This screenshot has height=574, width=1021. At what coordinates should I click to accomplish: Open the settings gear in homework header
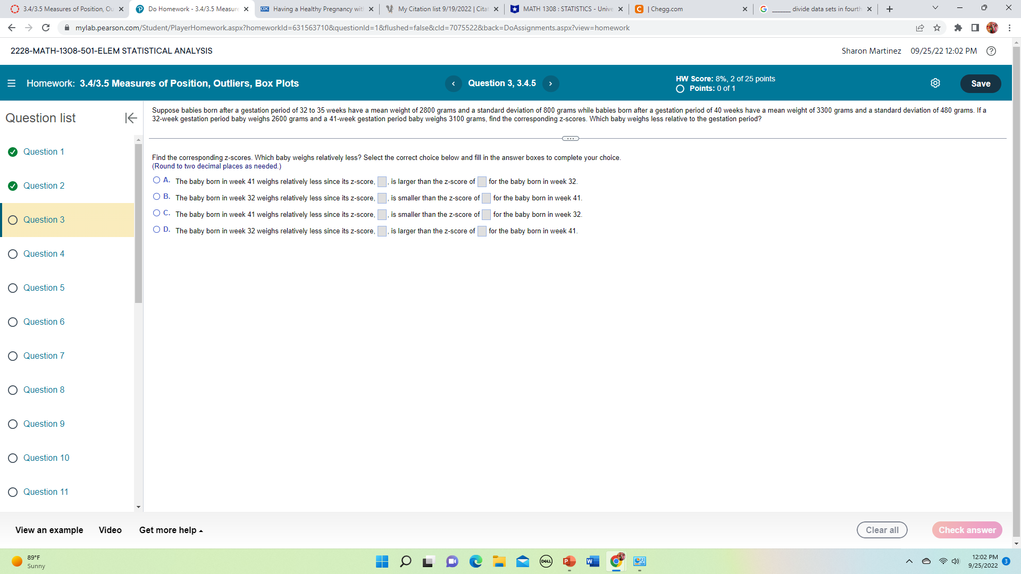pos(935,83)
